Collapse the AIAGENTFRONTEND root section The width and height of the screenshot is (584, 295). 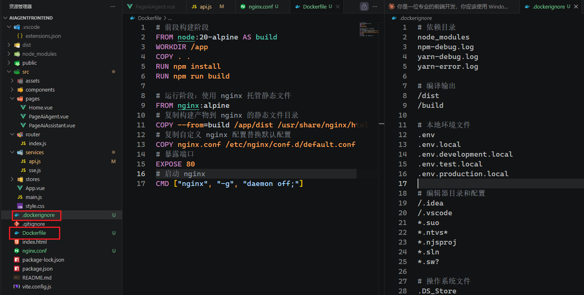31,18
